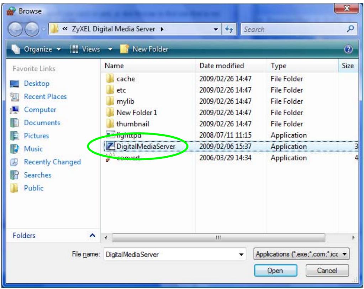Open the Applications file type dropdown

[301, 254]
